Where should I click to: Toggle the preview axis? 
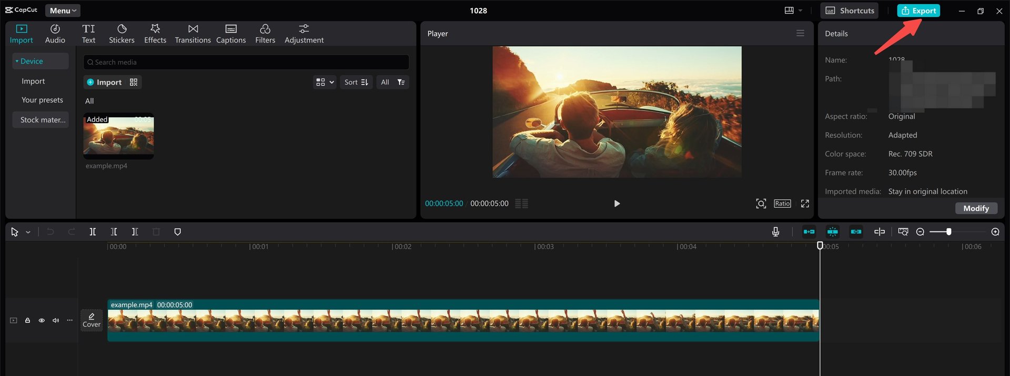(x=880, y=232)
